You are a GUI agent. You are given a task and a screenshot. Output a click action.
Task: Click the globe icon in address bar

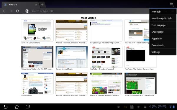click(x=27, y=11)
